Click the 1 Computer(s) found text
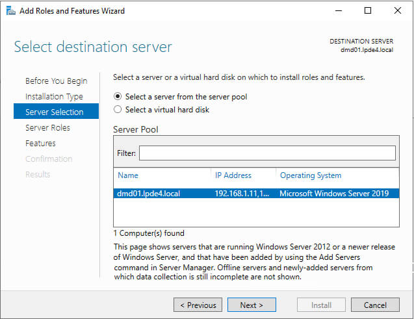Screen dimensions: 414x319 pos(149,233)
